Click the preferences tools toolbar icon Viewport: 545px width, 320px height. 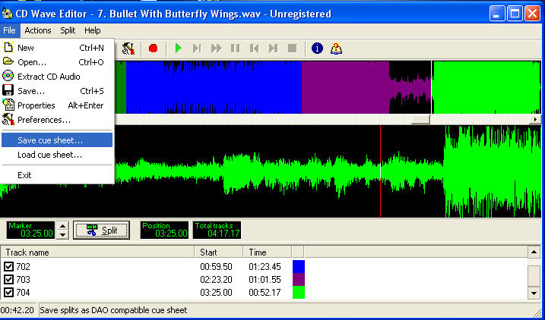coord(128,49)
